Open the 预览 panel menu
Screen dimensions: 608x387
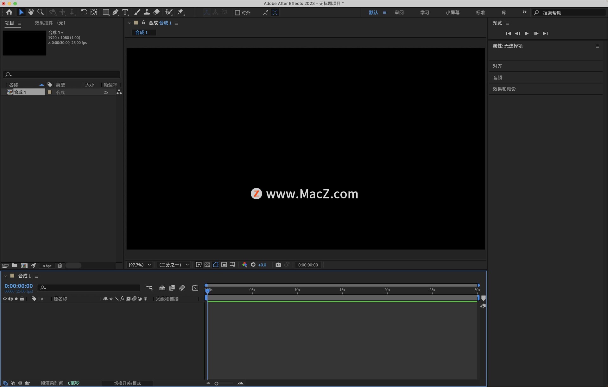pos(507,23)
